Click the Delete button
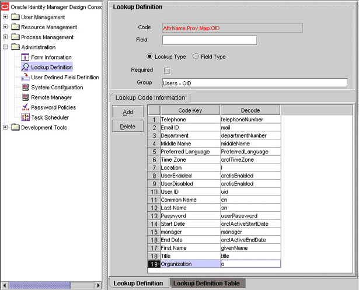 128,127
